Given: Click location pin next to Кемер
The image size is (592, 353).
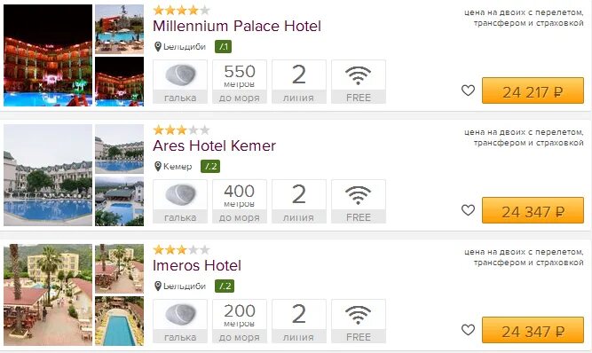Looking at the screenshot, I should pyautogui.click(x=158, y=167).
